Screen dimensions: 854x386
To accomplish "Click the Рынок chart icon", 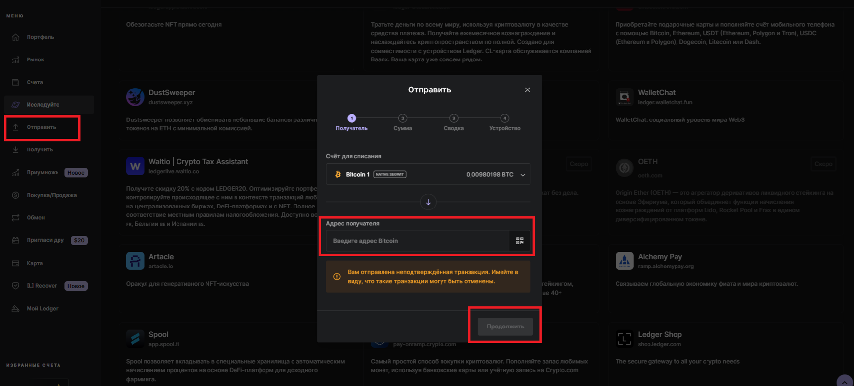I will 16,59.
